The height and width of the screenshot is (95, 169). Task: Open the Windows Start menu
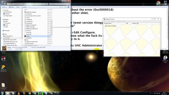click(2, 93)
